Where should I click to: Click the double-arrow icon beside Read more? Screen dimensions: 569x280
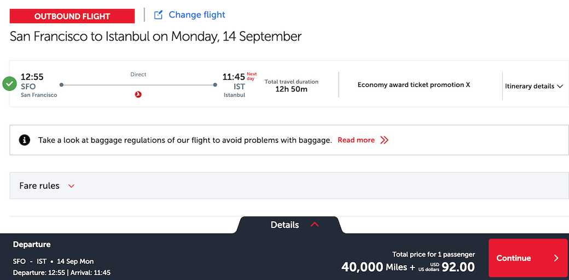pos(384,140)
